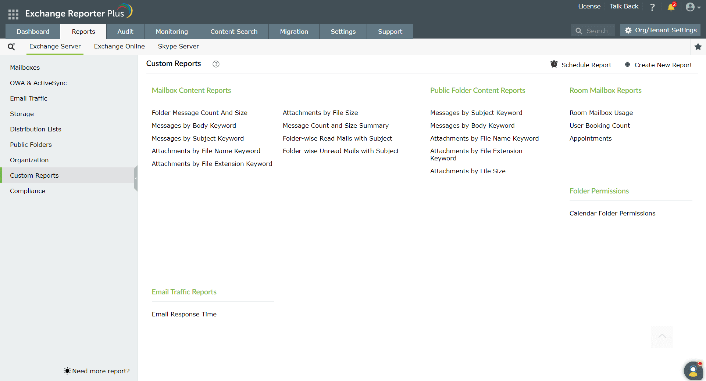The width and height of the screenshot is (706, 381).
Task: Collapse the left sidebar panel
Action: tap(136, 179)
